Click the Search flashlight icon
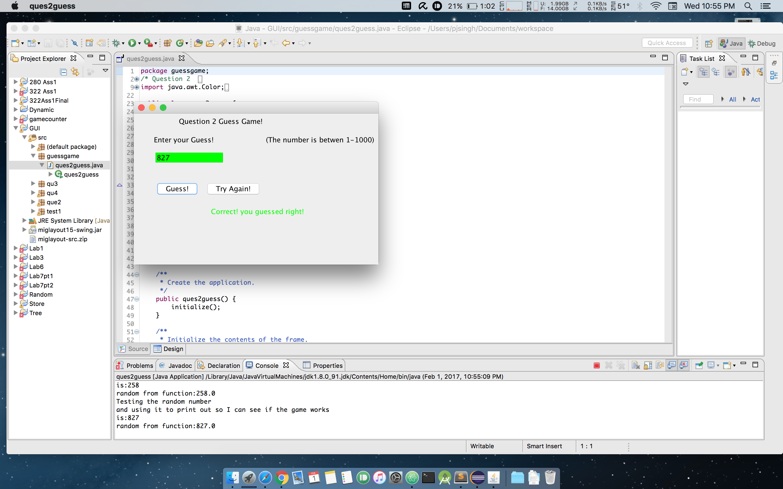The height and width of the screenshot is (489, 783). point(223,43)
